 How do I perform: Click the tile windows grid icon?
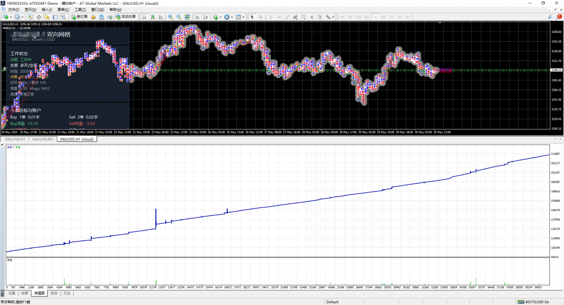[x=187, y=17]
